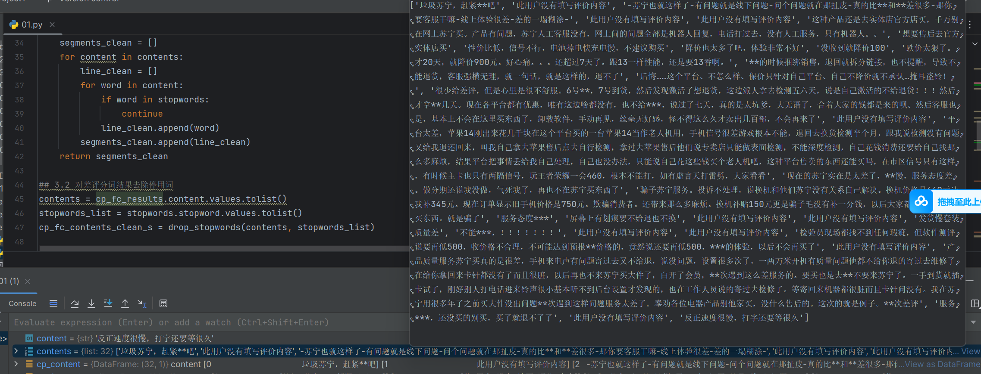Viewport: 981px width, 374px height.
Task: Open View link for contents value
Action: [971, 351]
